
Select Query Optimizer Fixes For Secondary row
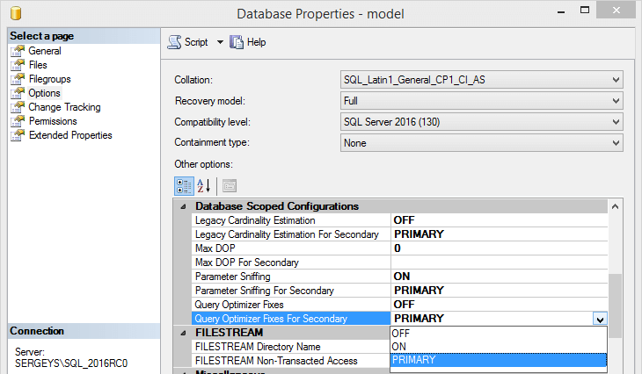(399, 319)
